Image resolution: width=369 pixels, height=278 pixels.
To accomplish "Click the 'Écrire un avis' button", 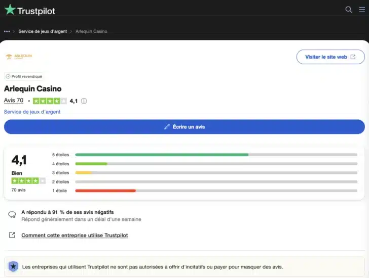I will (184, 127).
